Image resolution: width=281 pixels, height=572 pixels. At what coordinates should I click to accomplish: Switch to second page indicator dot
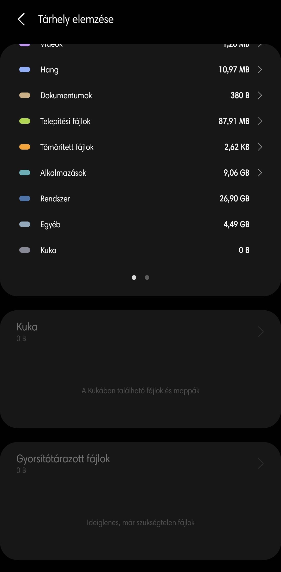tap(147, 278)
